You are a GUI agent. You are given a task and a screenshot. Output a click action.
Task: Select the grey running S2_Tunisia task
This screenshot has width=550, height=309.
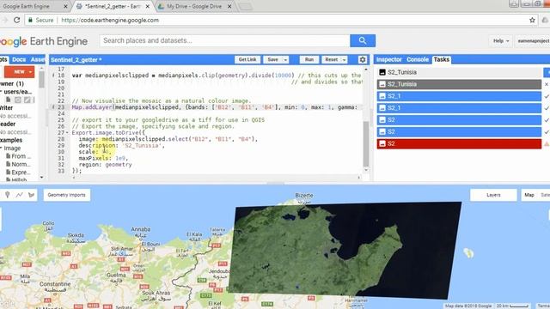coord(460,84)
